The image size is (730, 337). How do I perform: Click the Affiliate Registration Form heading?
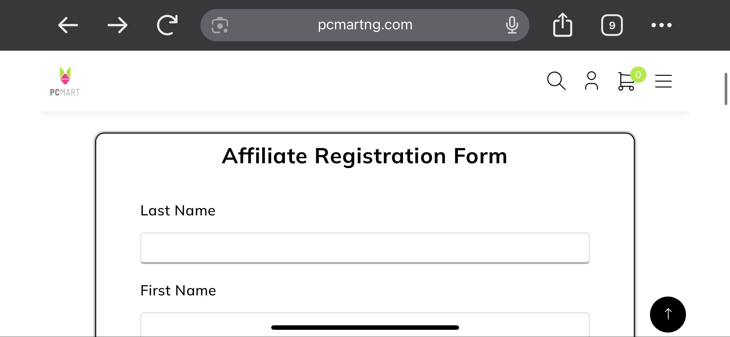coord(365,156)
